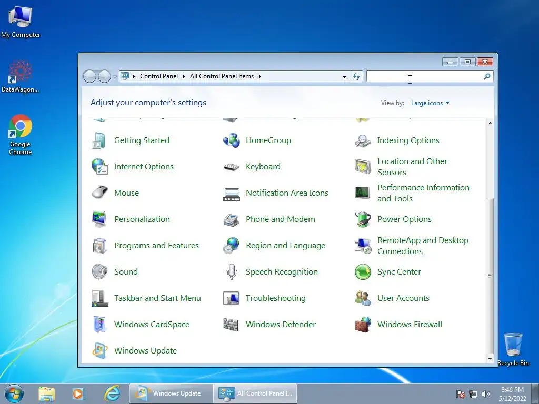Select the Recycle Bin desktop icon

point(513,349)
